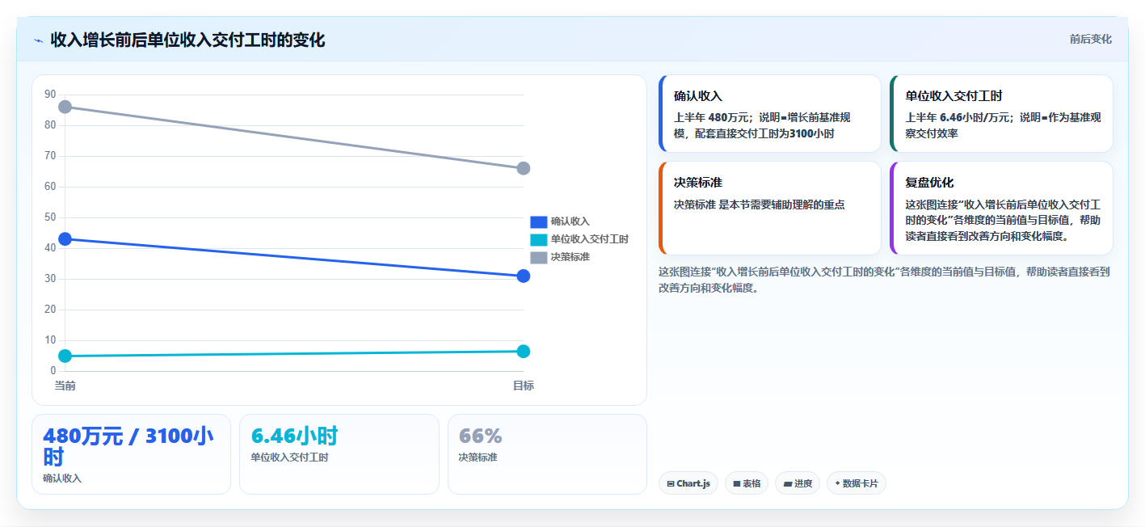Image resolution: width=1145 pixels, height=527 pixels.
Task: Click the 6.46小时 stat value
Action: (x=294, y=436)
